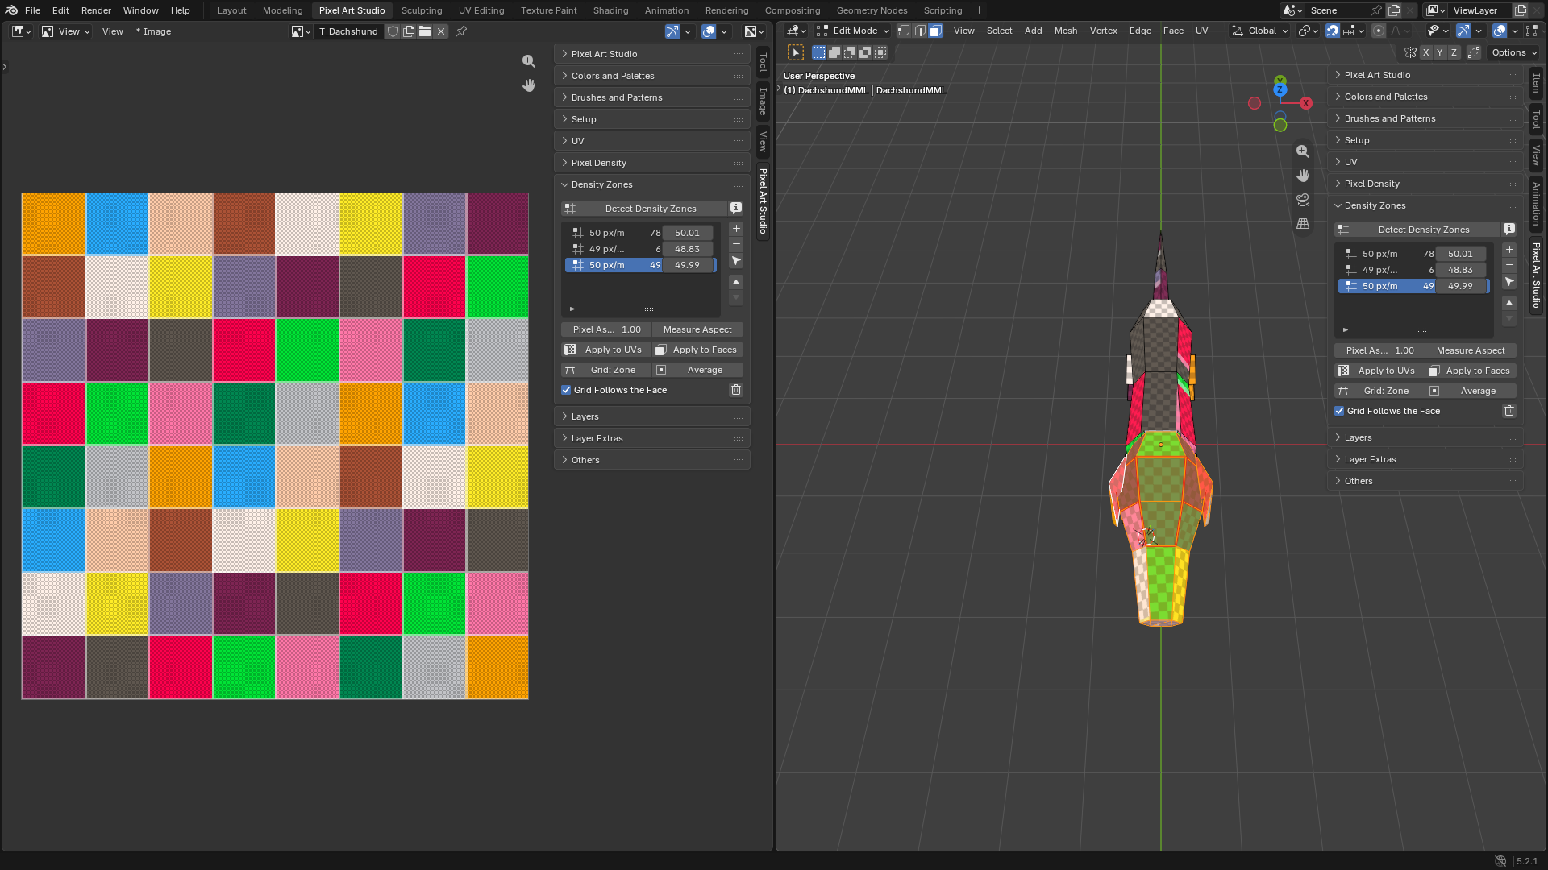
Task: Click select-zone cursor icon in image editor list
Action: click(x=736, y=261)
